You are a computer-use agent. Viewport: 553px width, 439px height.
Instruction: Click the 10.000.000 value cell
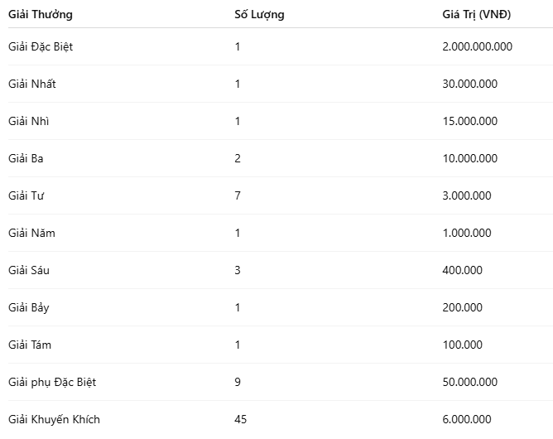(x=469, y=158)
